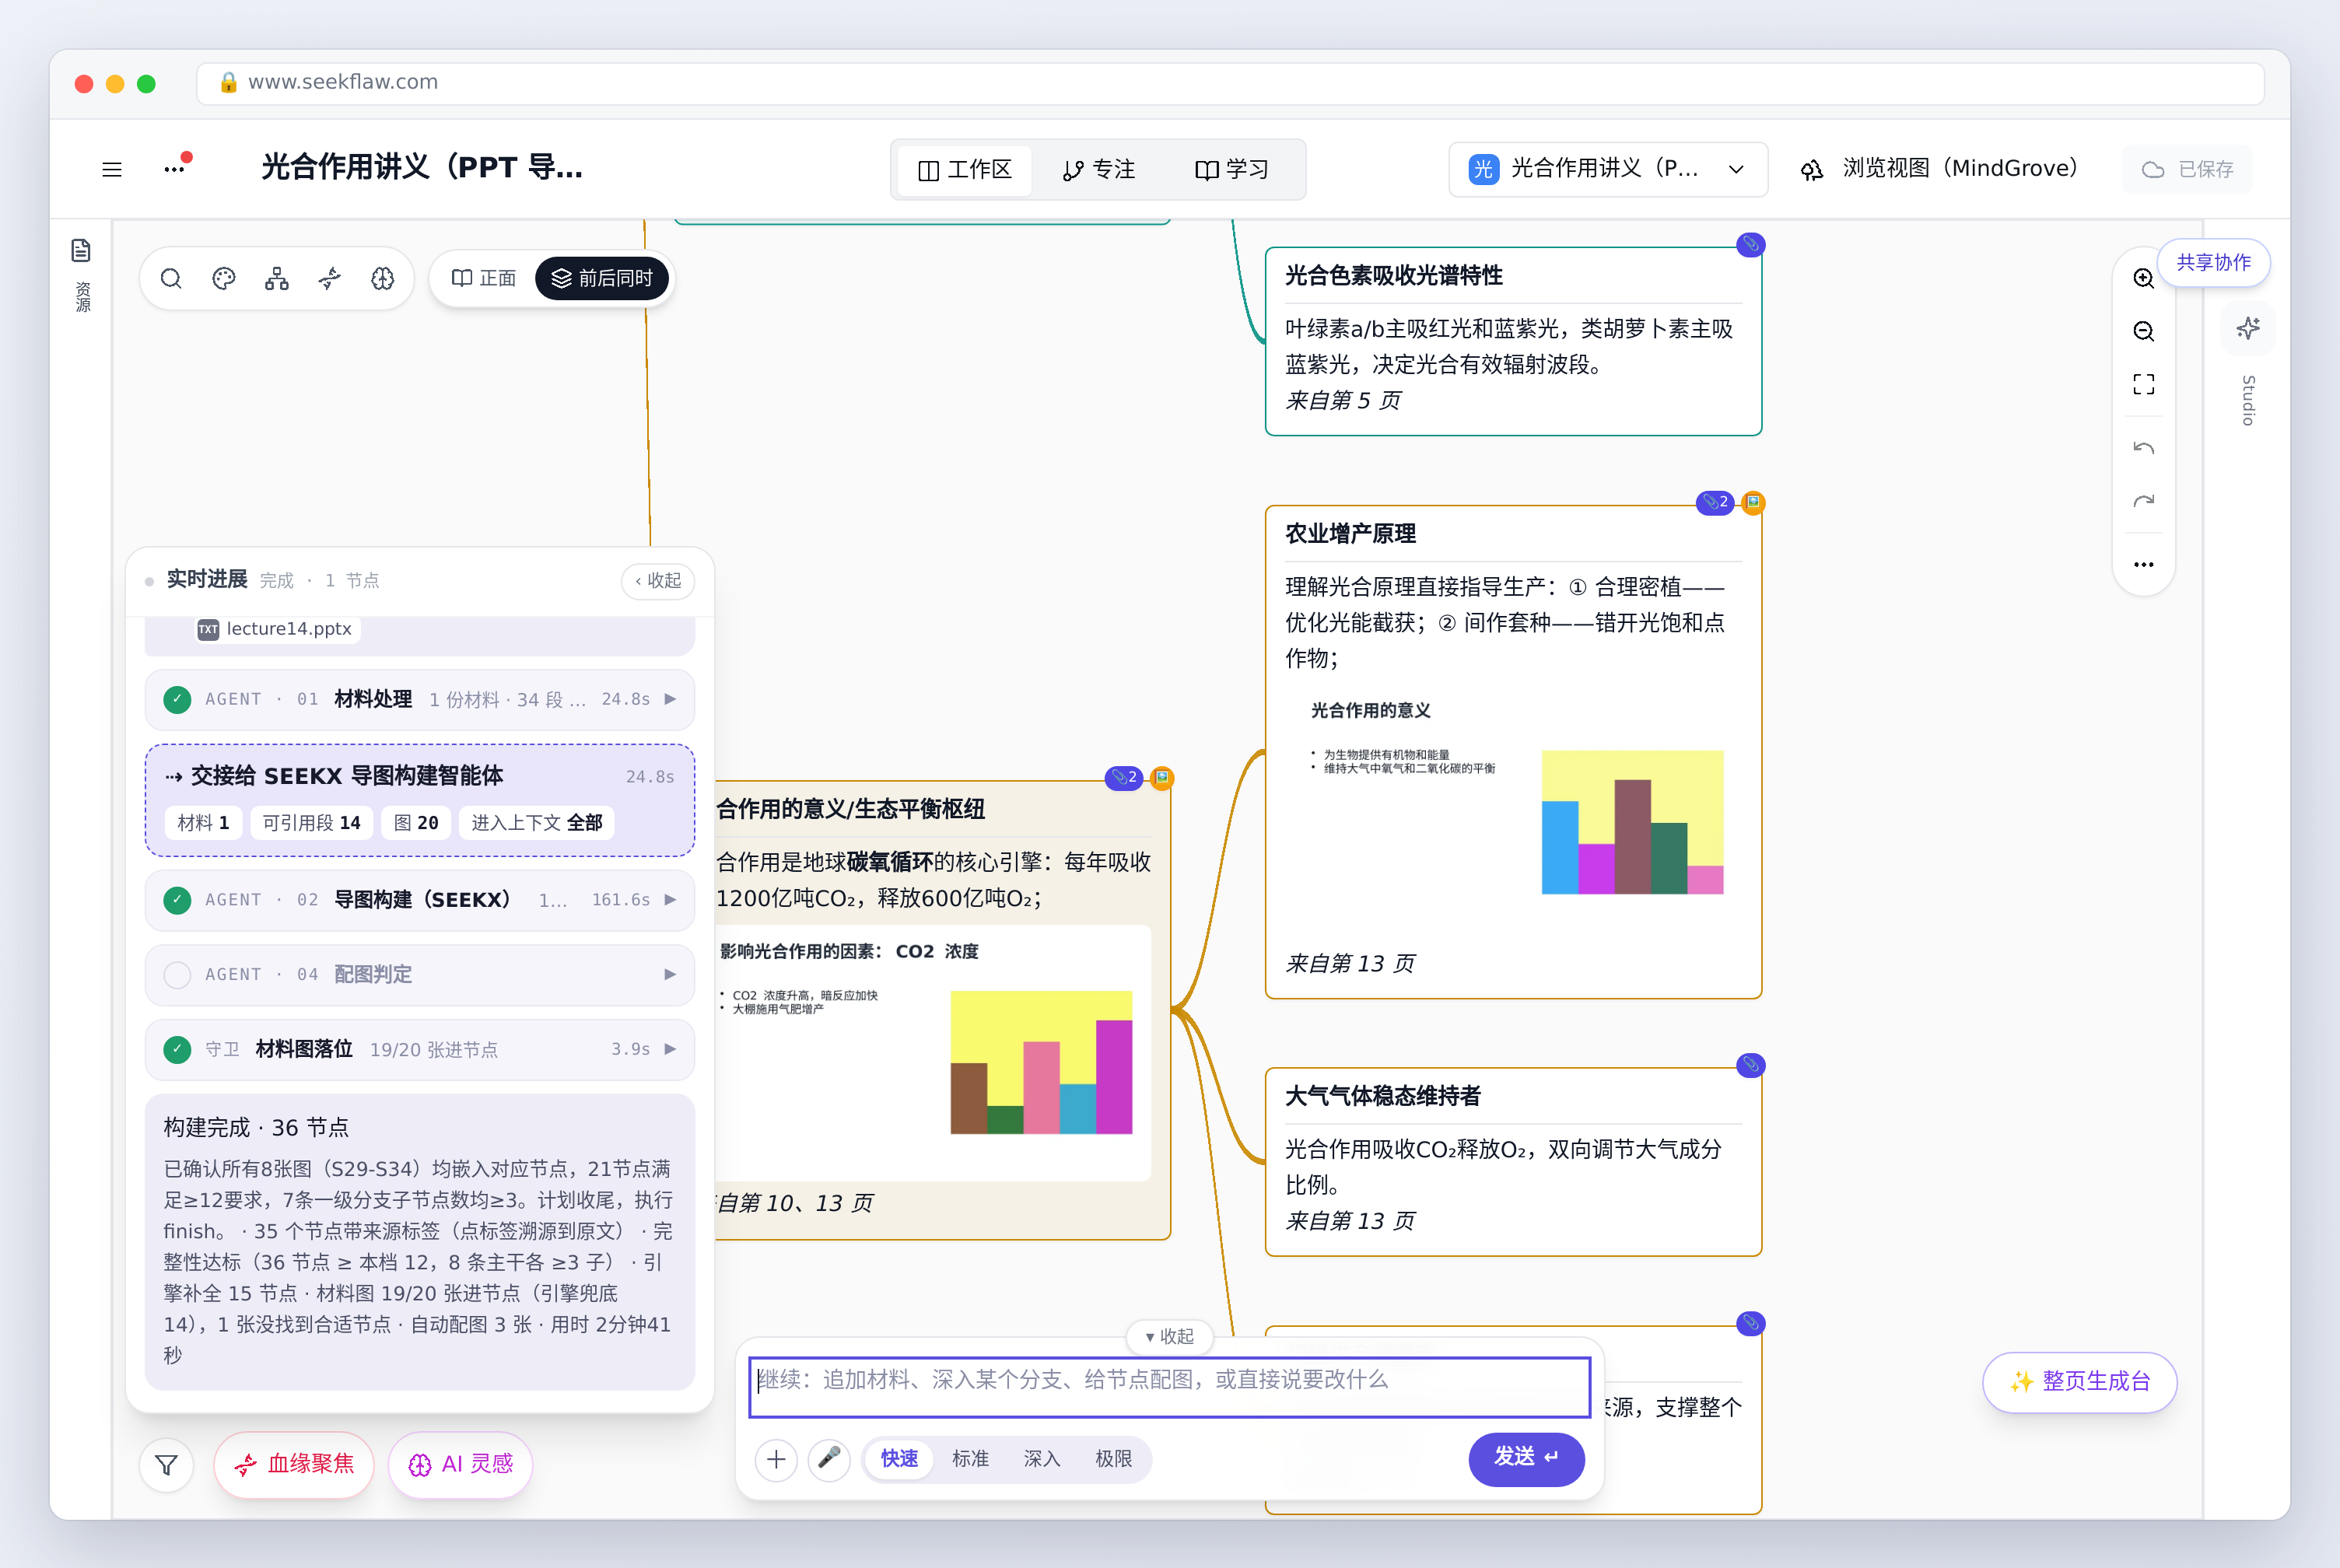Select the 前后同时 view mode

tap(602, 278)
